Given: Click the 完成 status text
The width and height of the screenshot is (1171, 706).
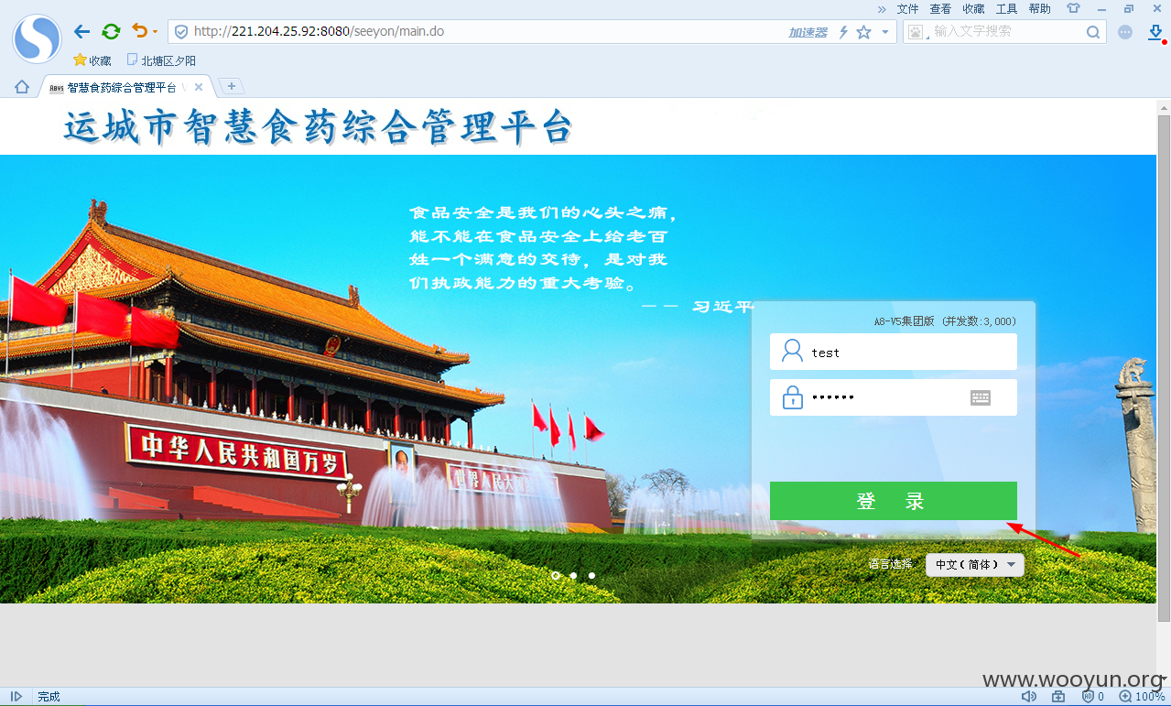Looking at the screenshot, I should tap(49, 697).
